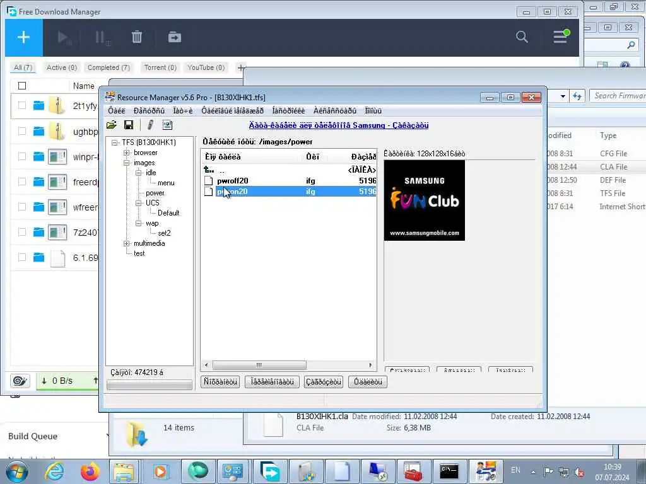Screen dimensions: 646x484
Task: Check the box for the 7z240 download
Action: click(22, 232)
